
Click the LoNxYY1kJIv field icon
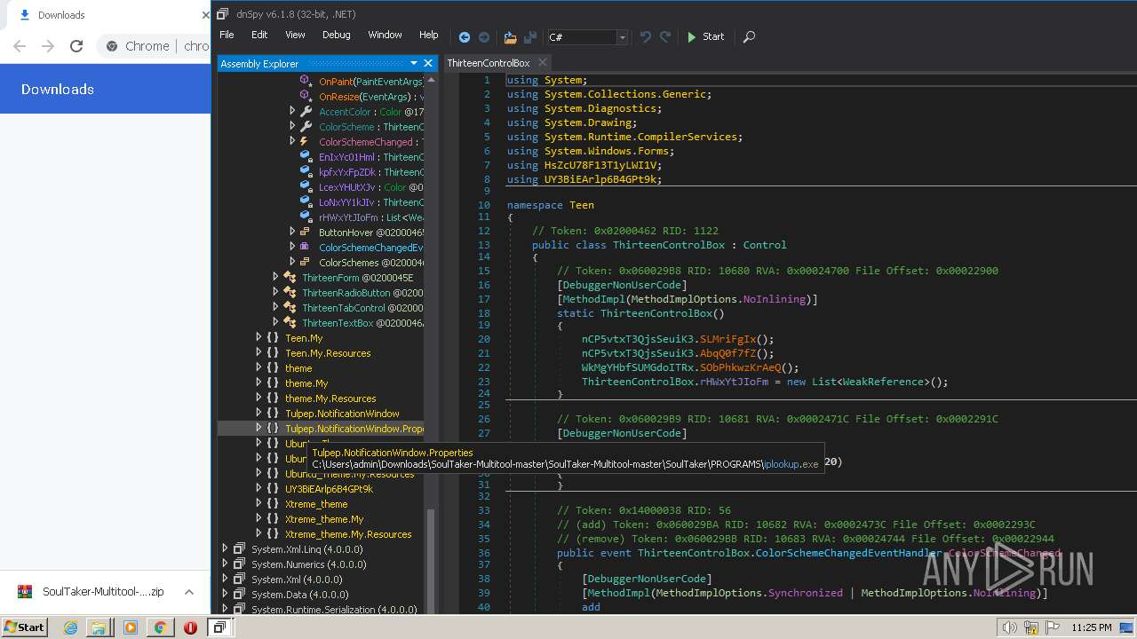pyautogui.click(x=306, y=202)
